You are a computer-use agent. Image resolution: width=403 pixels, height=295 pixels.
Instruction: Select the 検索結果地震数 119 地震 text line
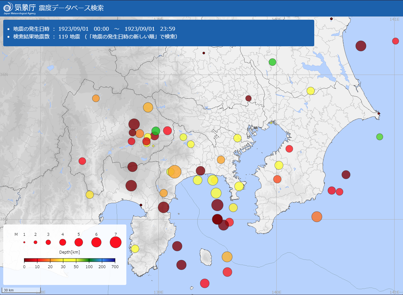[95, 37]
